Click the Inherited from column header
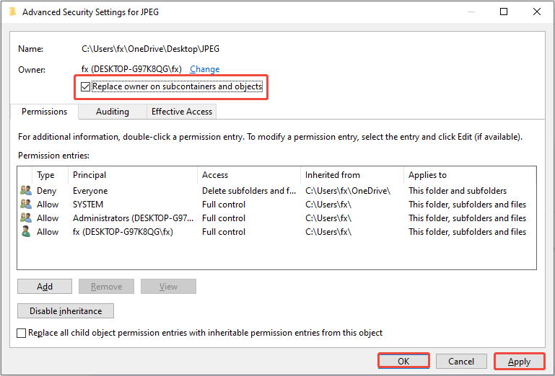The height and width of the screenshot is (376, 555). [x=352, y=175]
